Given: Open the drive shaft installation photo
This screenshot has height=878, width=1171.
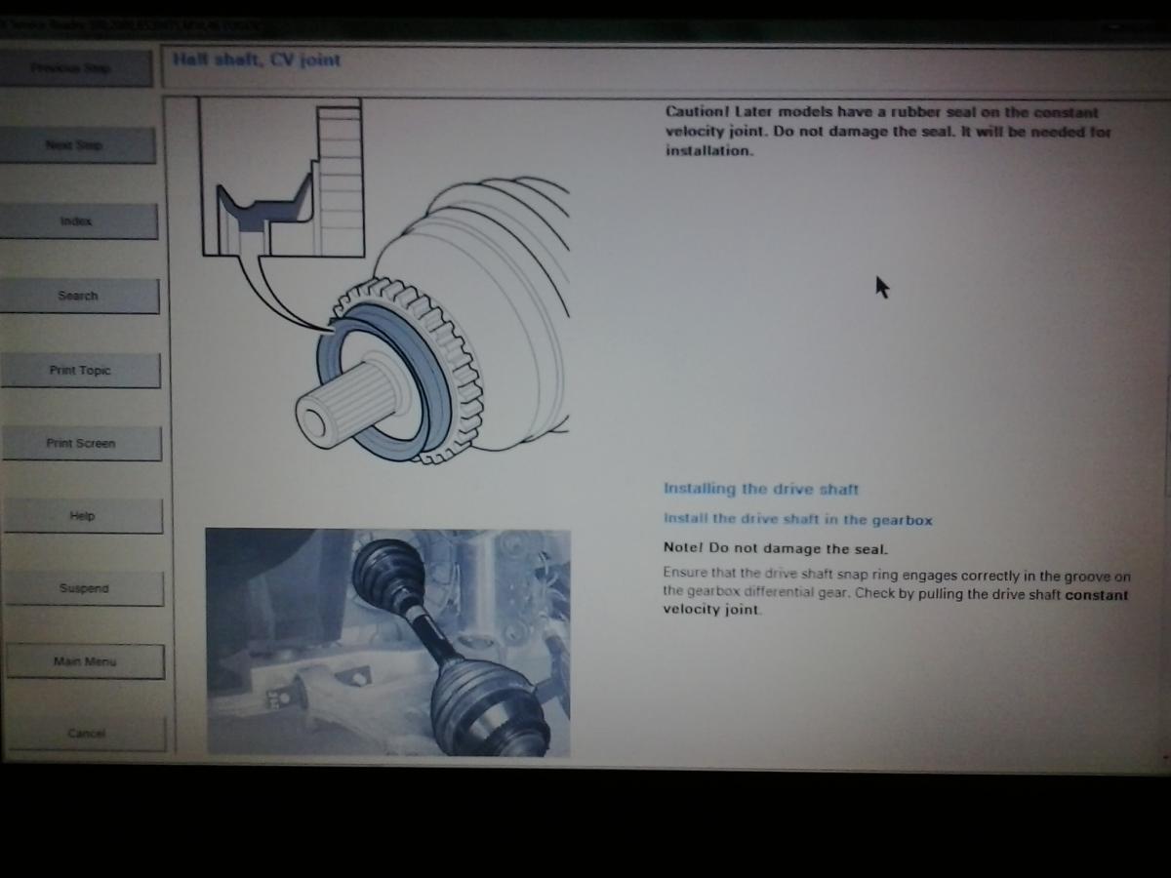Looking at the screenshot, I should (x=387, y=643).
